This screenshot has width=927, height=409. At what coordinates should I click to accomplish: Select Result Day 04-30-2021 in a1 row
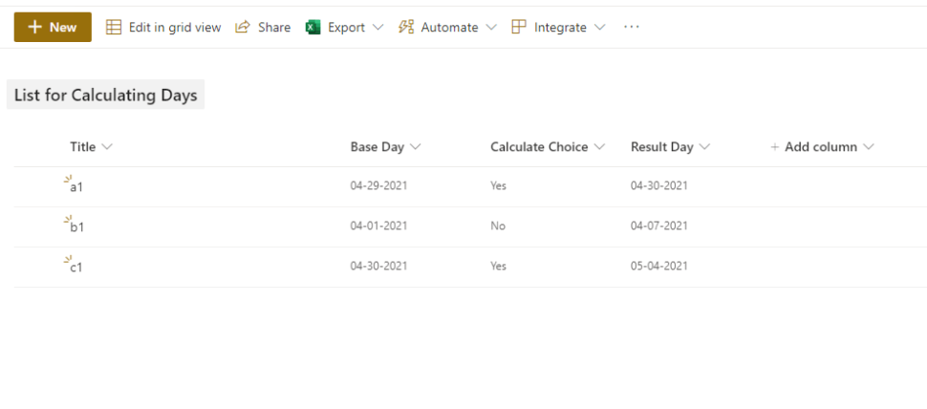click(659, 185)
